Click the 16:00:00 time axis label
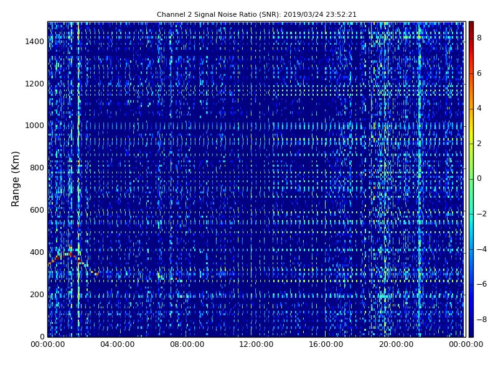Screen dimensions: 498x373 (326, 344)
